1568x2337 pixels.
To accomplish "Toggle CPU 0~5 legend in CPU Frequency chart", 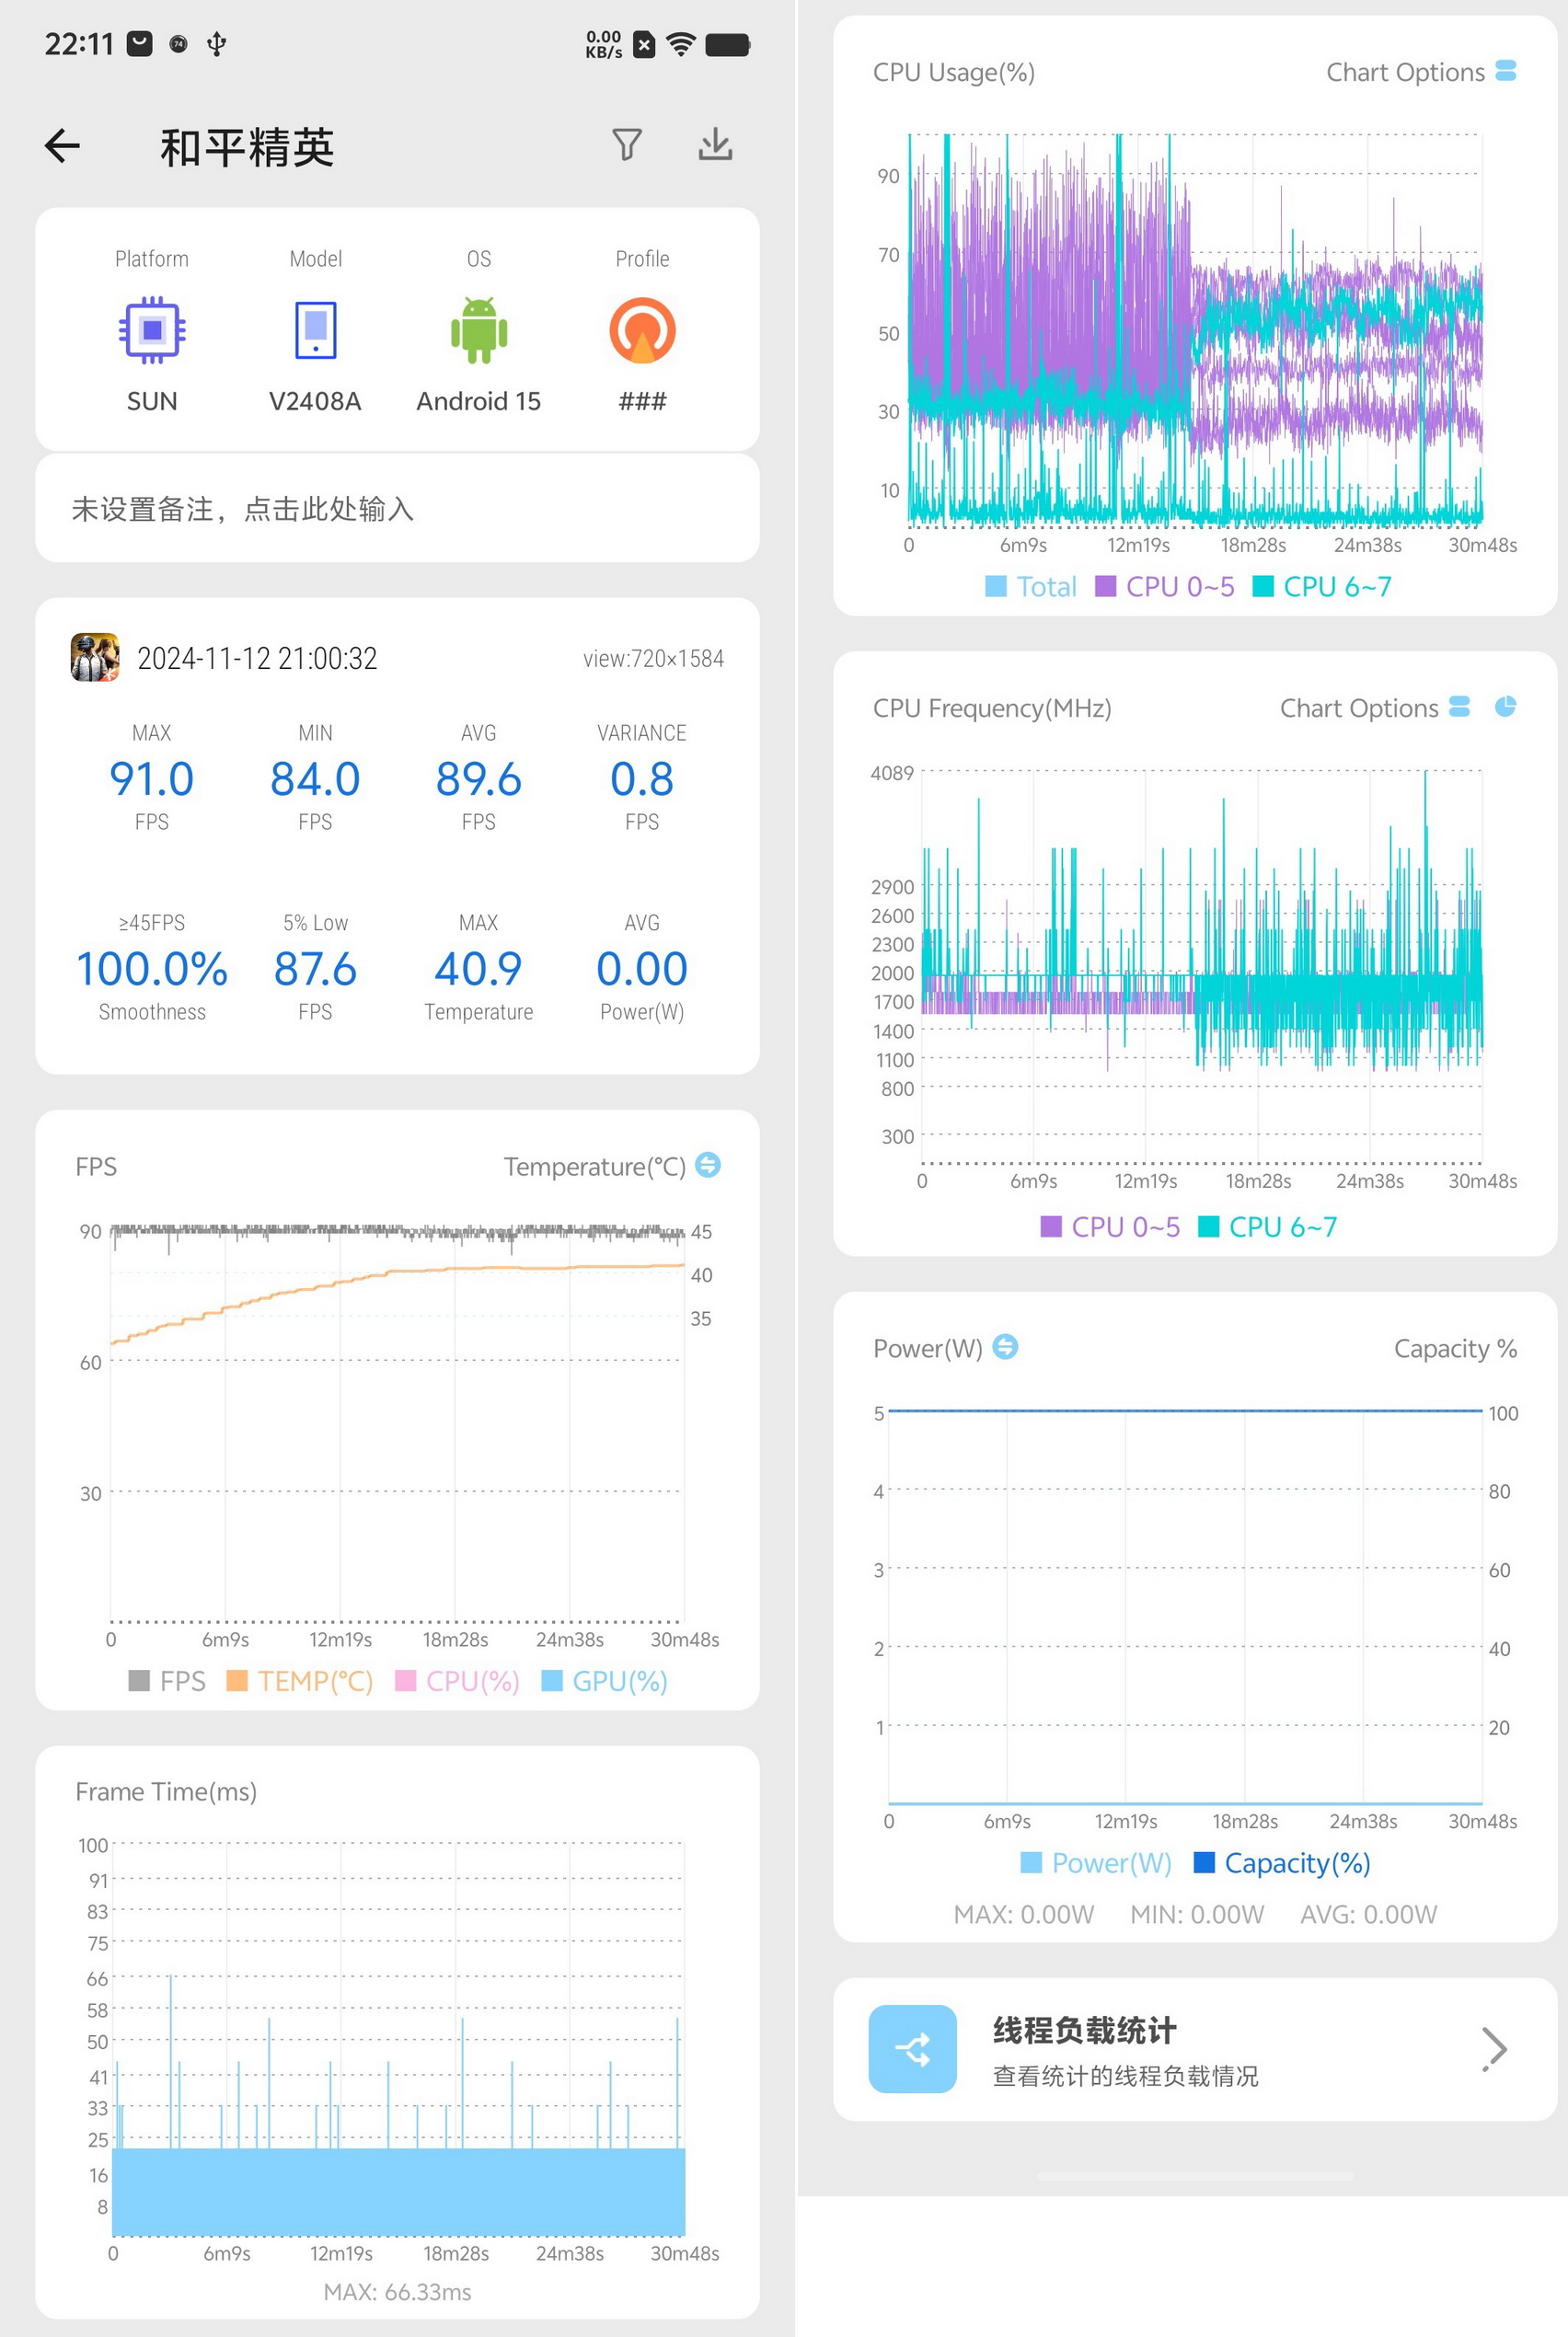I will pos(1110,1226).
